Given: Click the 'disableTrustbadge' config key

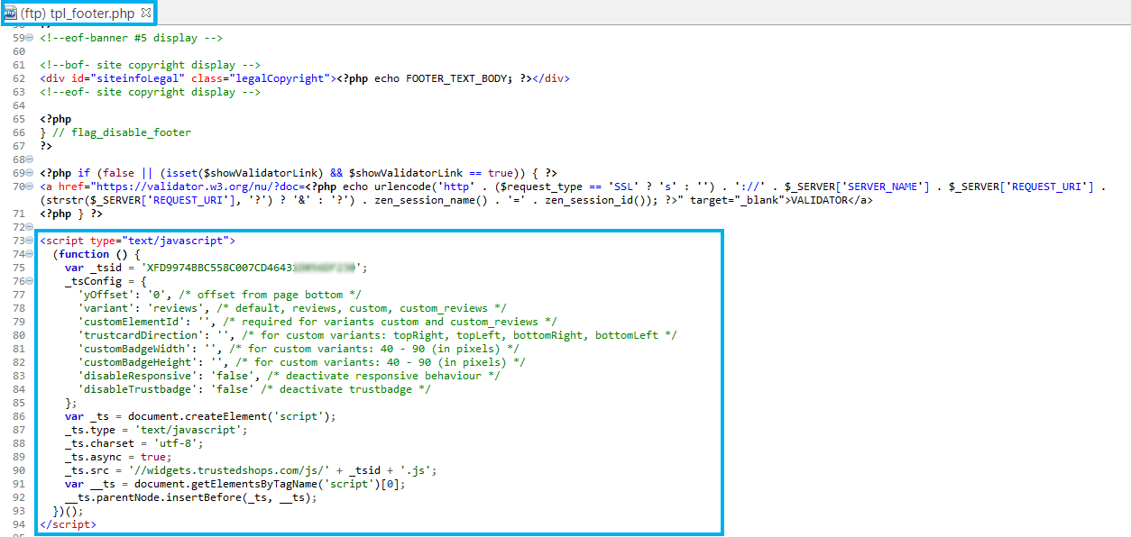Looking at the screenshot, I should click(x=131, y=389).
